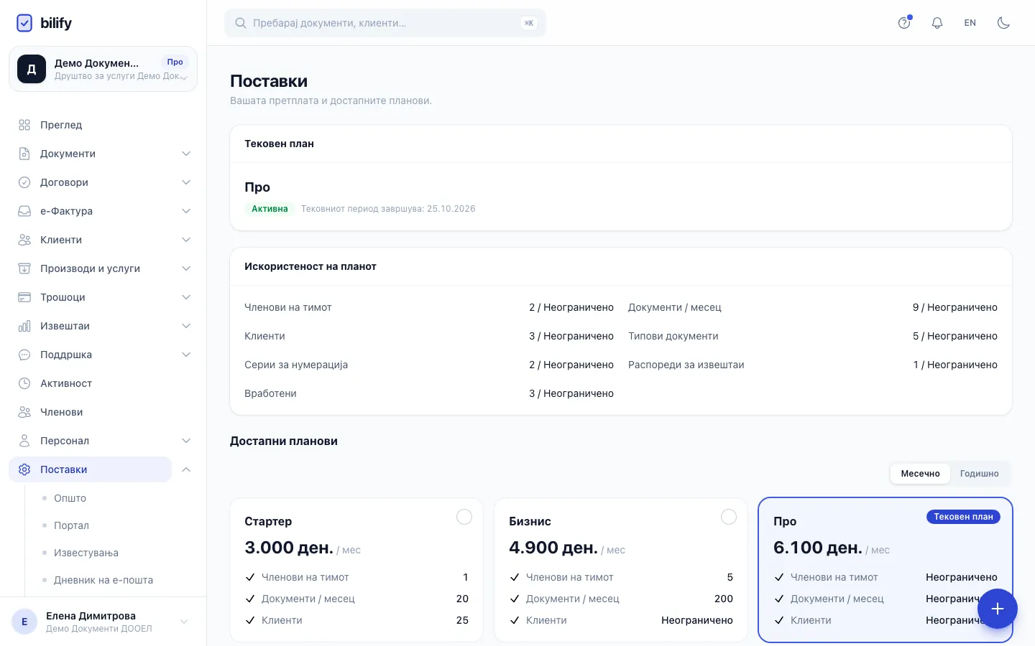Expand the Извештаи menu chevron
This screenshot has height=646, width=1035.
click(186, 326)
